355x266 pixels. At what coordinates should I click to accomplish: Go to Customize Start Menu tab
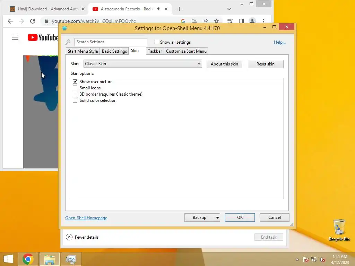coord(186,51)
